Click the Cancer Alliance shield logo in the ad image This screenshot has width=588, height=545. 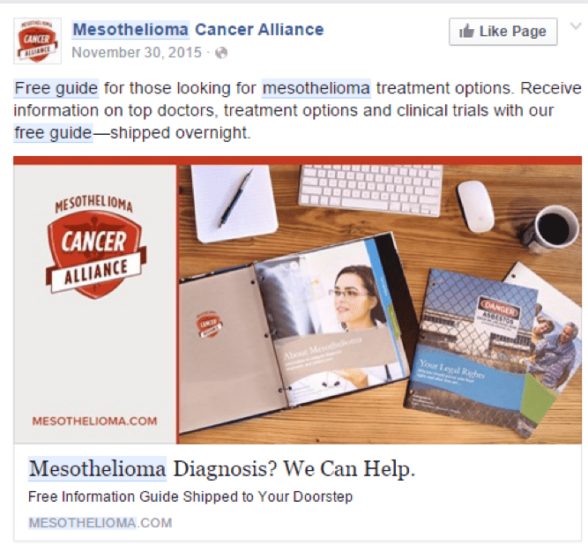point(95,248)
